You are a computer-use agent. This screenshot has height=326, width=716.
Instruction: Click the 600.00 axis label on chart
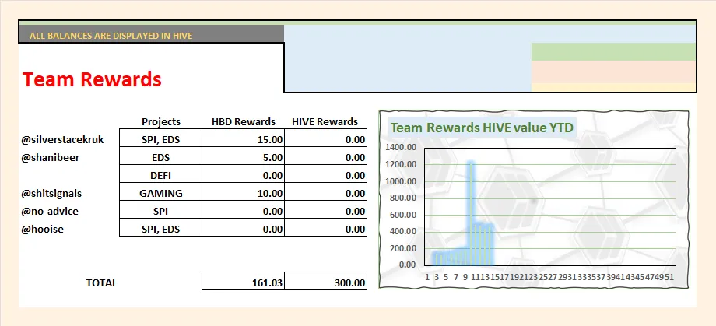[x=404, y=215]
